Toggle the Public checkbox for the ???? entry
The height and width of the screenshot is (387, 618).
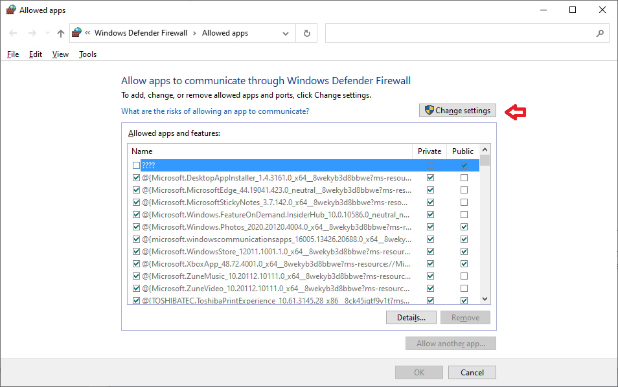pyautogui.click(x=464, y=166)
